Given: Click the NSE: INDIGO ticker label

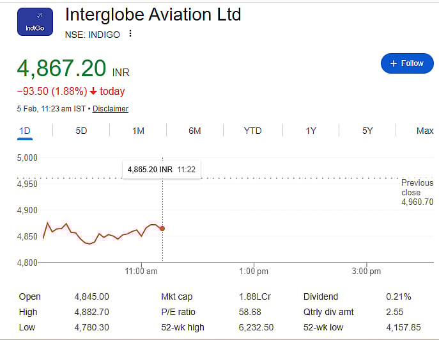Looking at the screenshot, I should point(93,35).
